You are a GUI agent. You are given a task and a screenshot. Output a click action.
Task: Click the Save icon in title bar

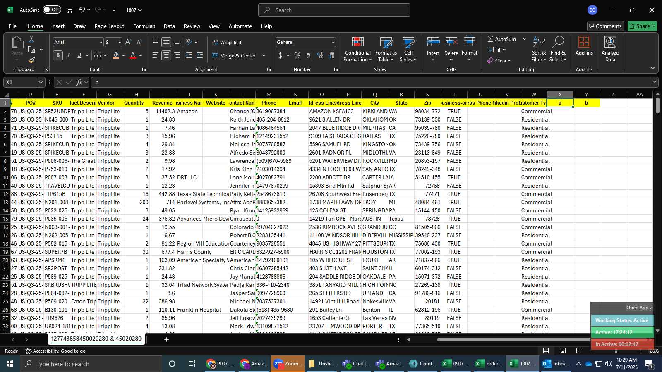pos(70,10)
